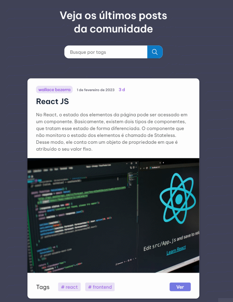
Task: Select the # react tag
Action: tap(69, 287)
